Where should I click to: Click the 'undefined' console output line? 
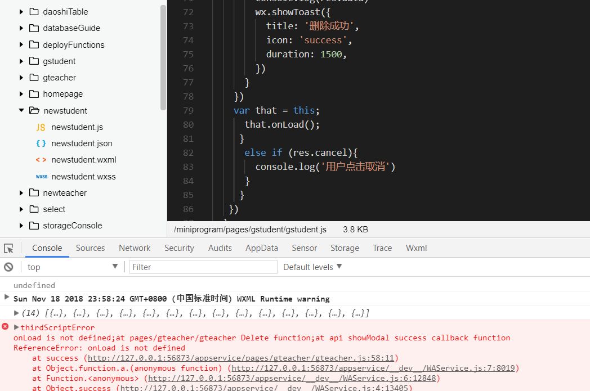click(34, 285)
